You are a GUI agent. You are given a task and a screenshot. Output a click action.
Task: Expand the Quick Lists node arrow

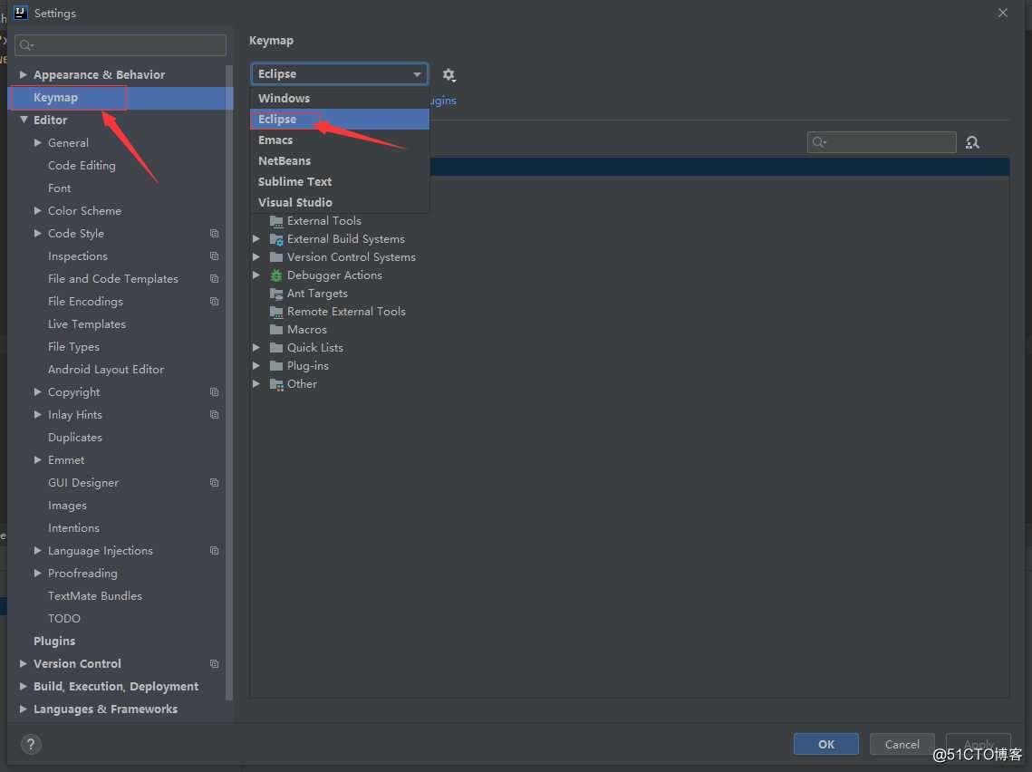(x=256, y=348)
